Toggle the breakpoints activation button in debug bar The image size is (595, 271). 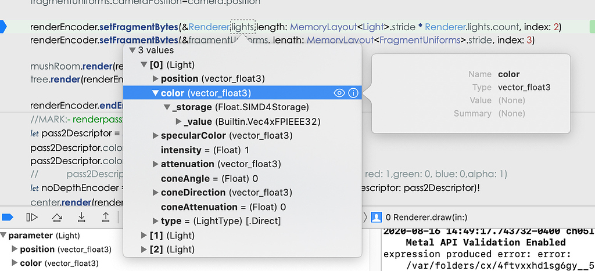7,217
